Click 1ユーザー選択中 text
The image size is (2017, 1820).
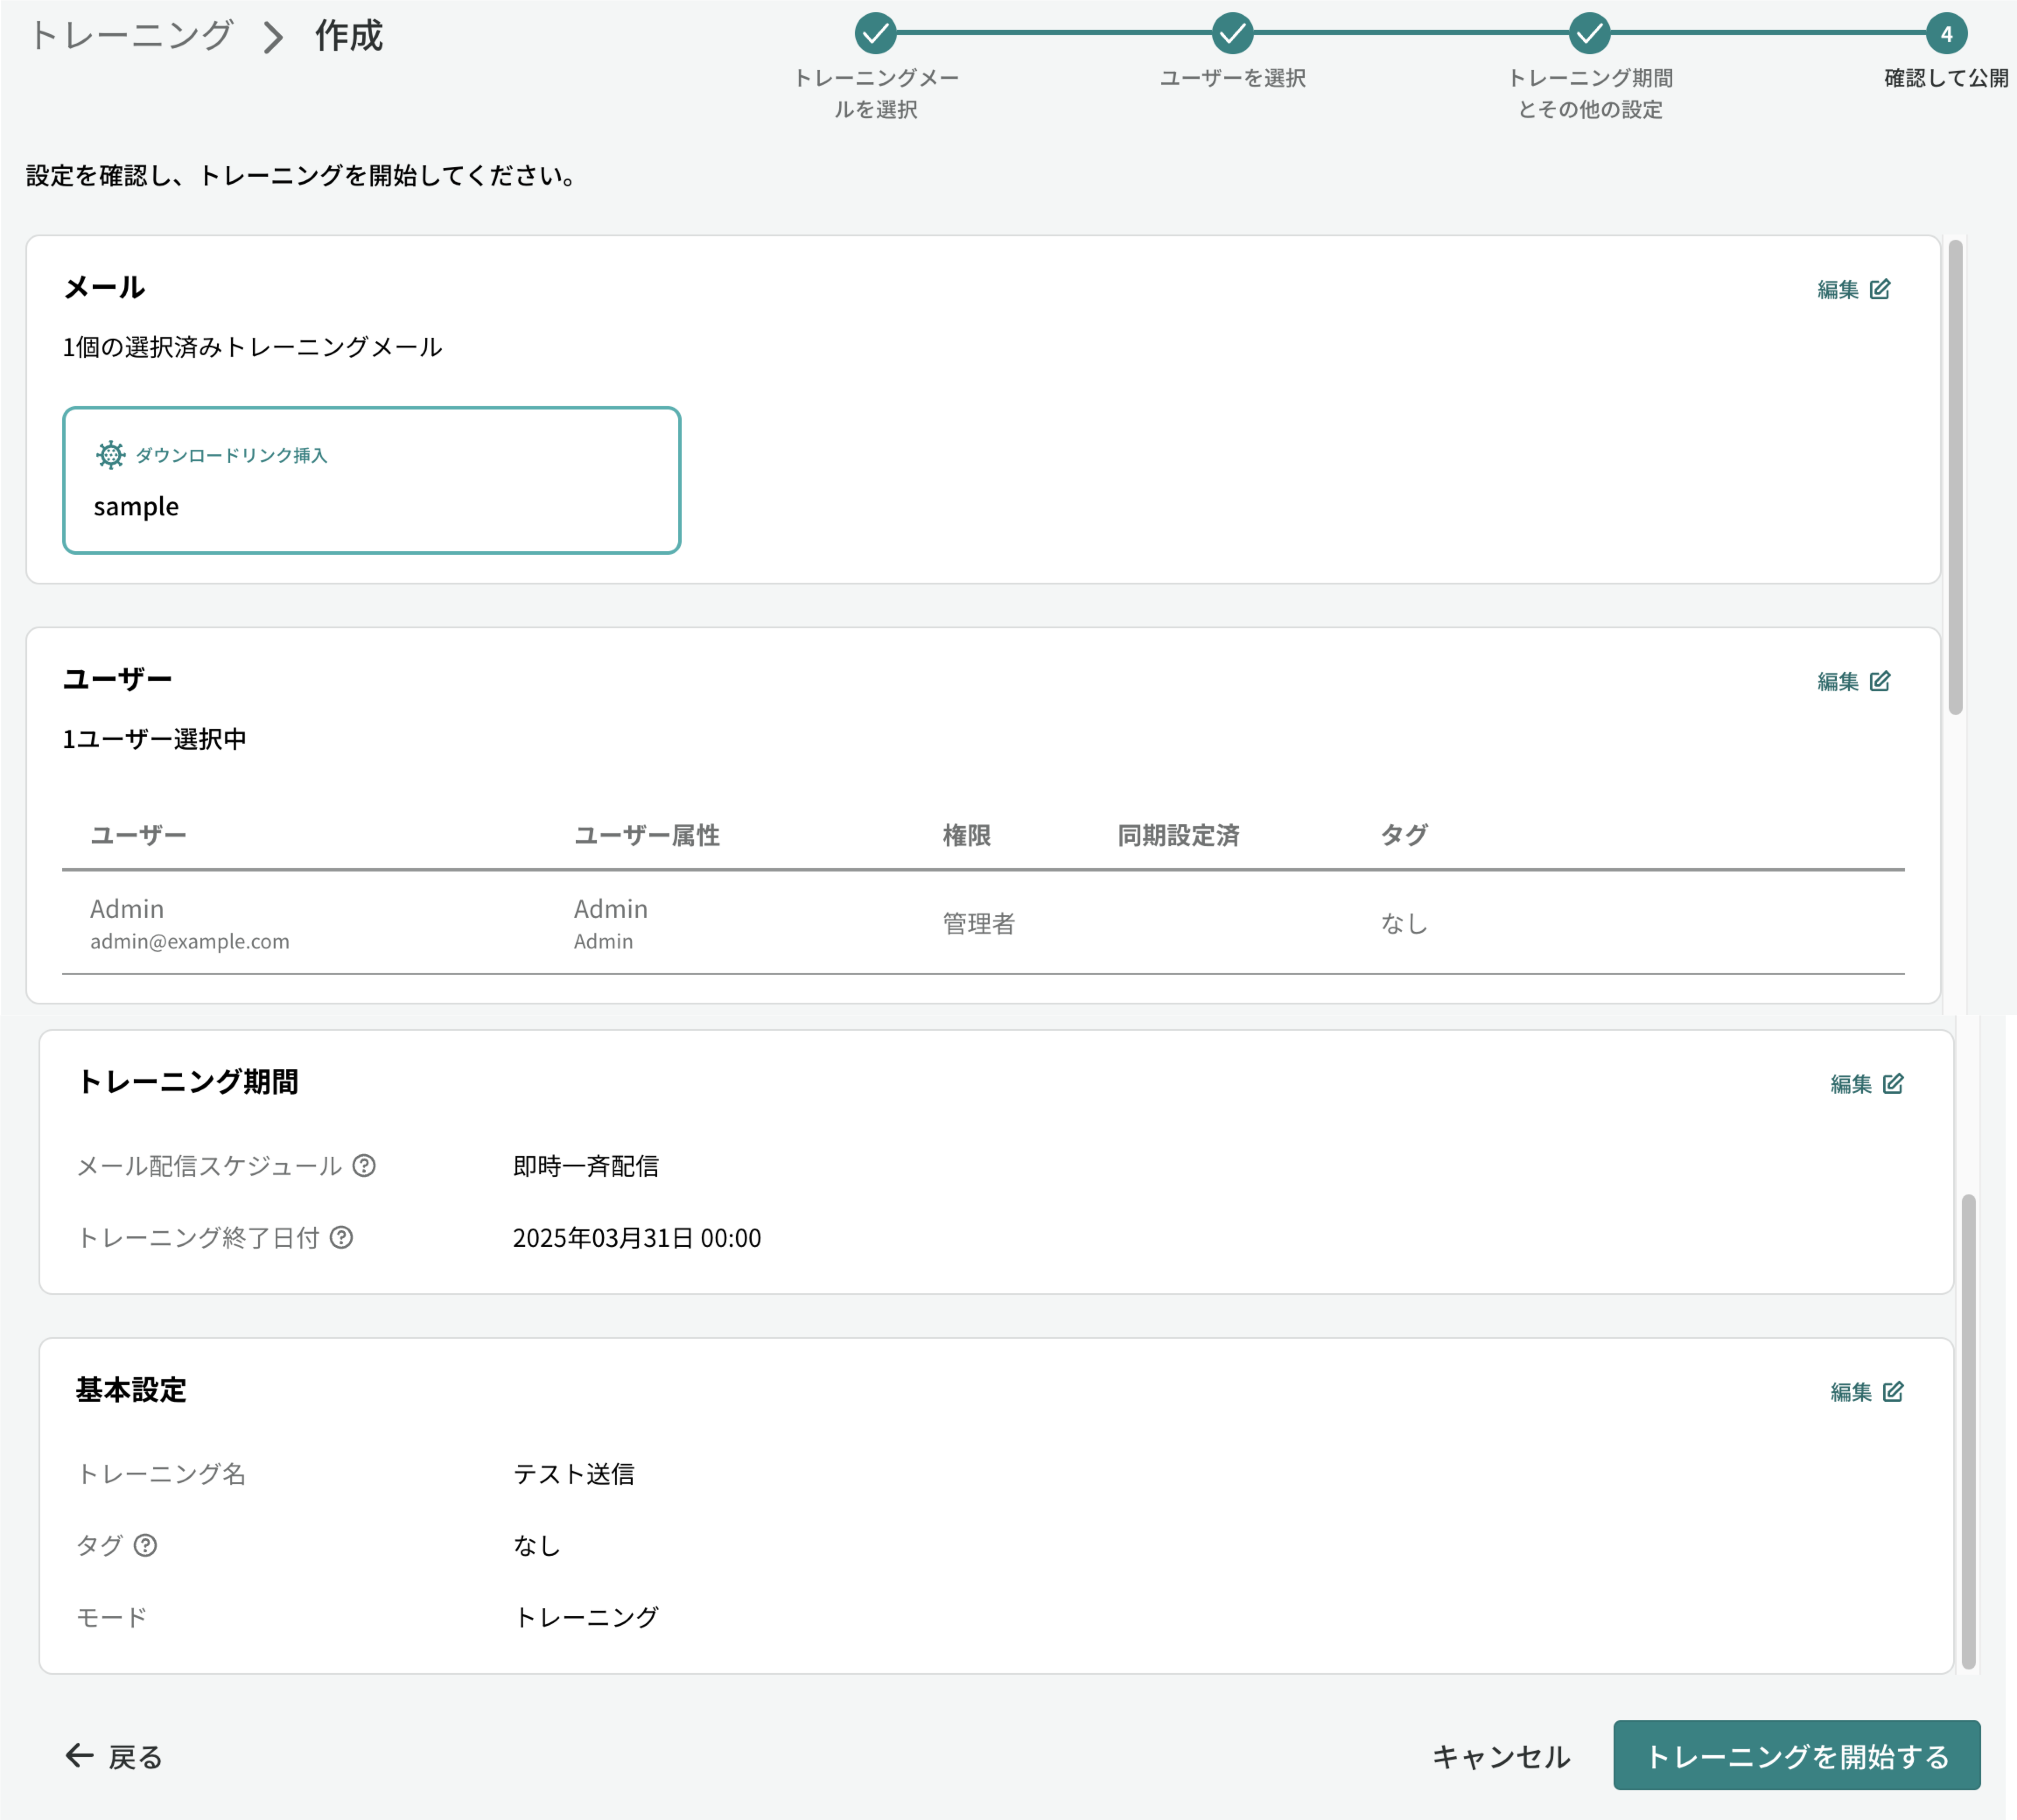[154, 739]
